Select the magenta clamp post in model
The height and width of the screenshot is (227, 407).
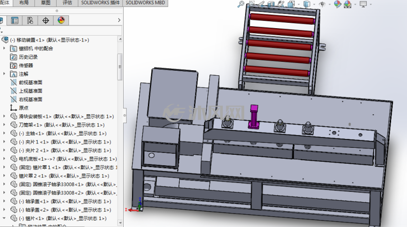(254, 117)
